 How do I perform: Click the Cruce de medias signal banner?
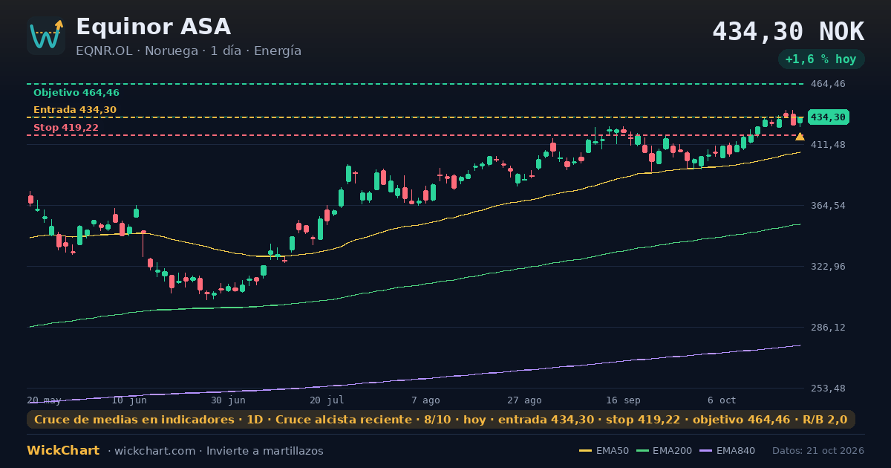click(441, 420)
